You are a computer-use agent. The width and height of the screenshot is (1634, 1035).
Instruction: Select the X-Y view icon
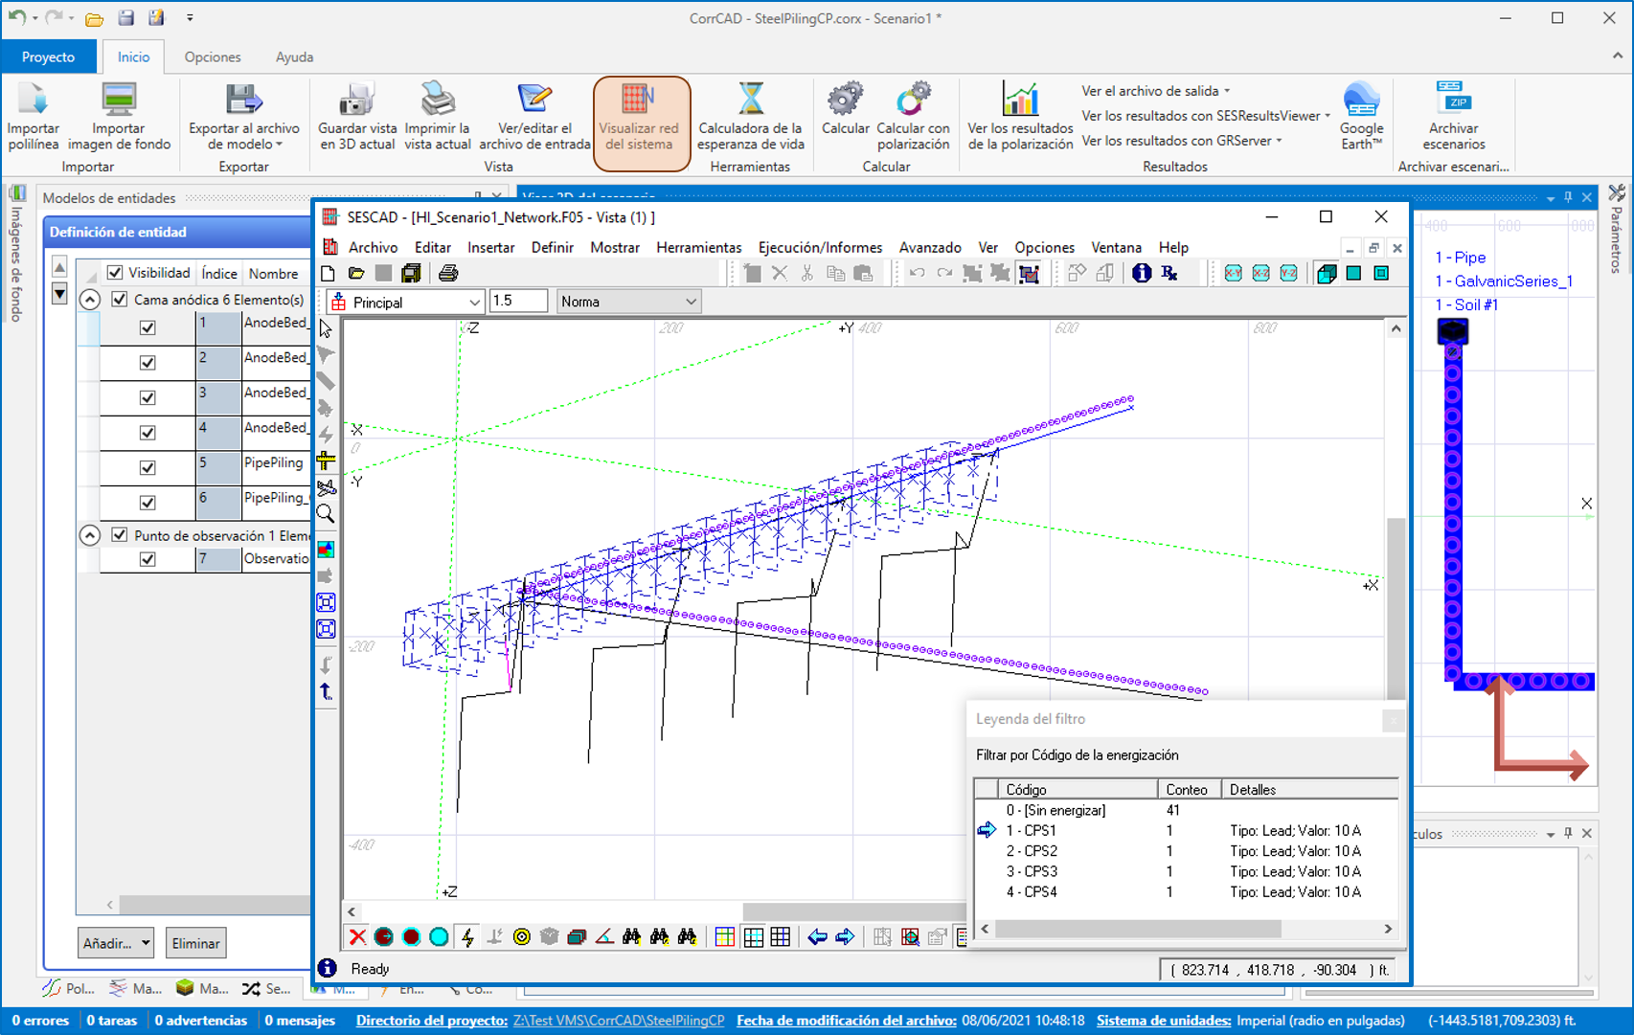point(1233,274)
